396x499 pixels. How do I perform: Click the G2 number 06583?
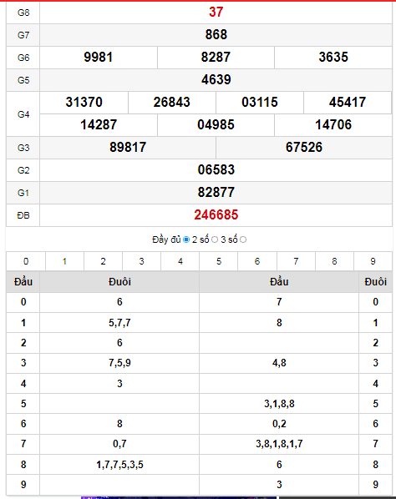(x=216, y=169)
